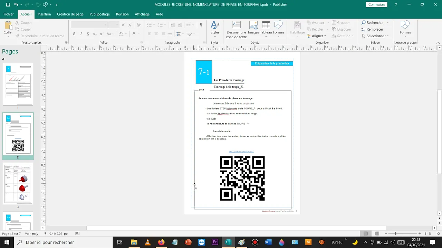Image resolution: width=442 pixels, height=248 pixels.
Task: Select page 1 thumbnail
Action: click(x=18, y=84)
